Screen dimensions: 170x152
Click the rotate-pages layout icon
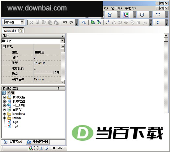[110, 14]
